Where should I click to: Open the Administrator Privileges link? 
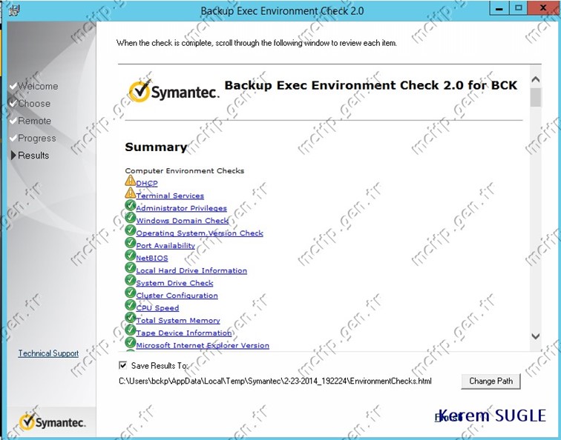click(x=181, y=208)
